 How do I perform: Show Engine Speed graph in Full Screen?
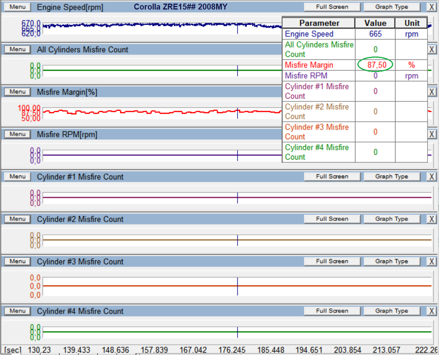point(332,7)
